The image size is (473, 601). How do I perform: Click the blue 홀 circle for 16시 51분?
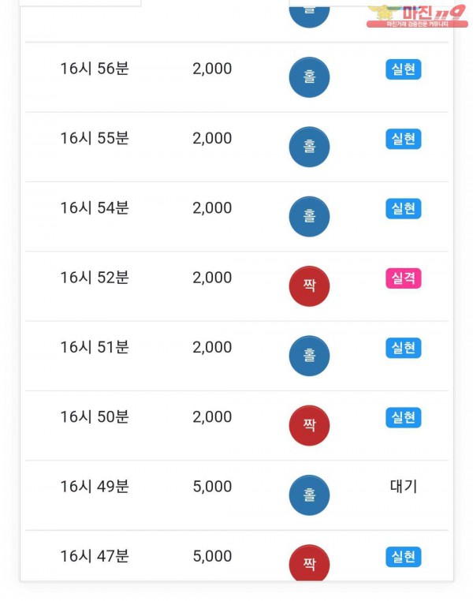[x=309, y=356]
